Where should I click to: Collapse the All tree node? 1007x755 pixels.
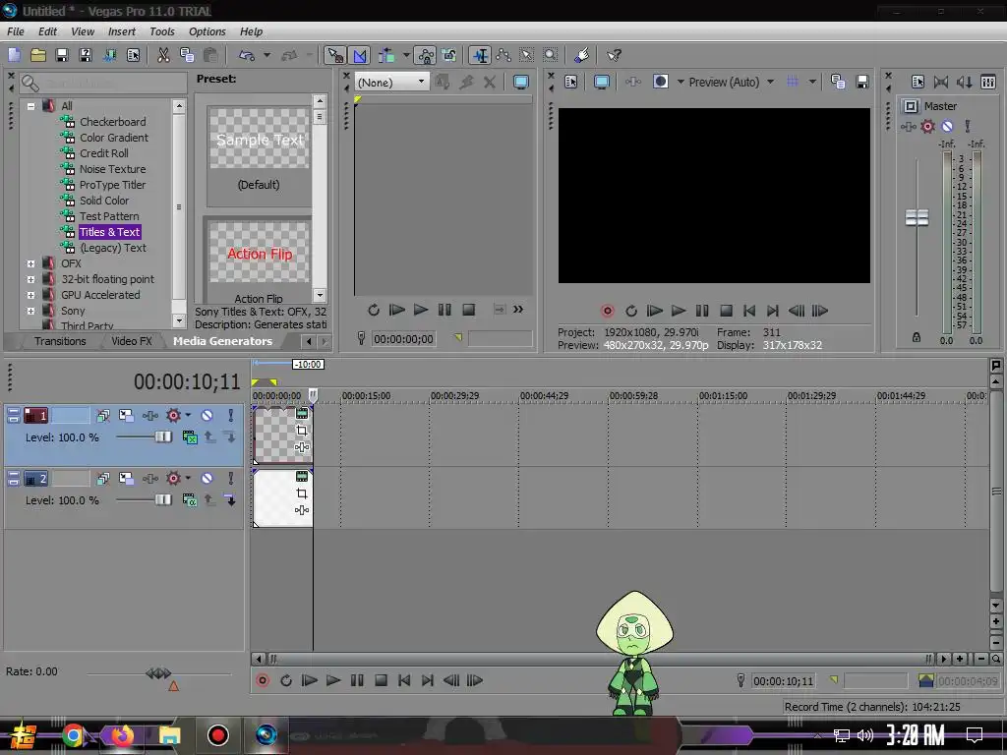click(x=30, y=106)
